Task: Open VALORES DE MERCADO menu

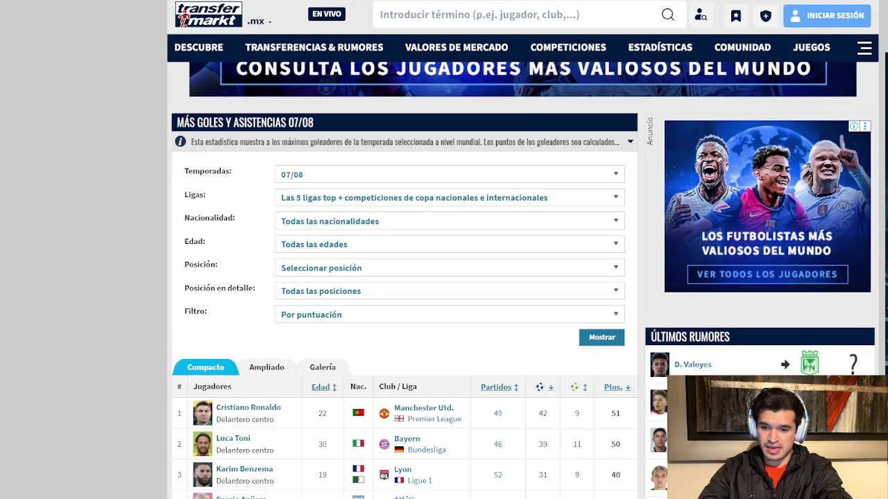Action: 456,47
